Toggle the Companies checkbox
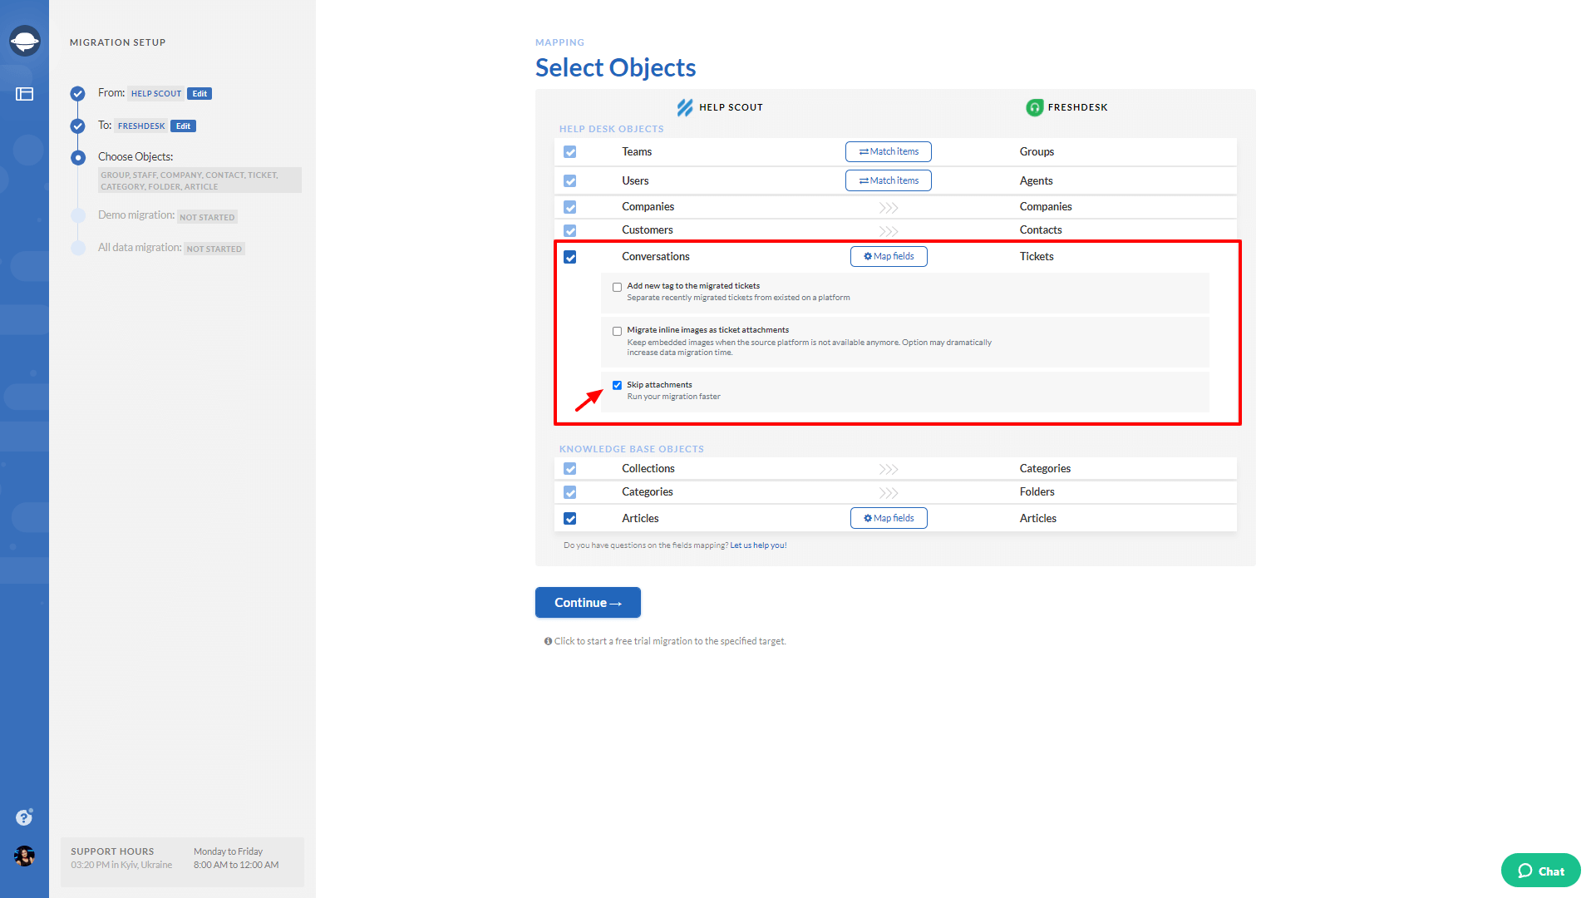 (x=570, y=207)
